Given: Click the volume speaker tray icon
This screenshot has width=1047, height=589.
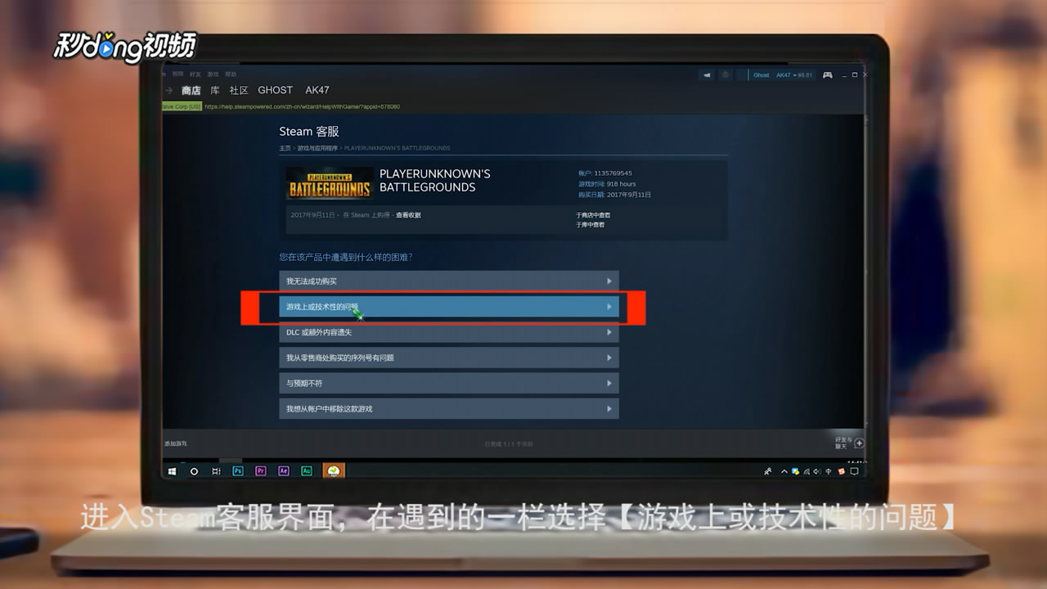Looking at the screenshot, I should (x=817, y=472).
